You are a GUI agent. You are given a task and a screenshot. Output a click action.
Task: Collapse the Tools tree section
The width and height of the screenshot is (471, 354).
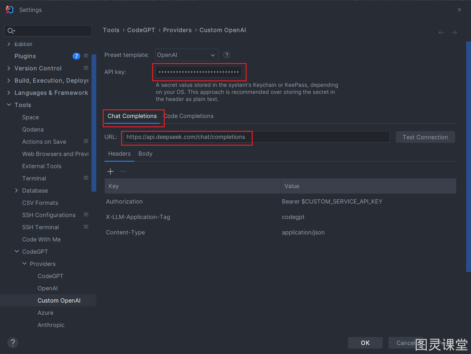(9, 105)
